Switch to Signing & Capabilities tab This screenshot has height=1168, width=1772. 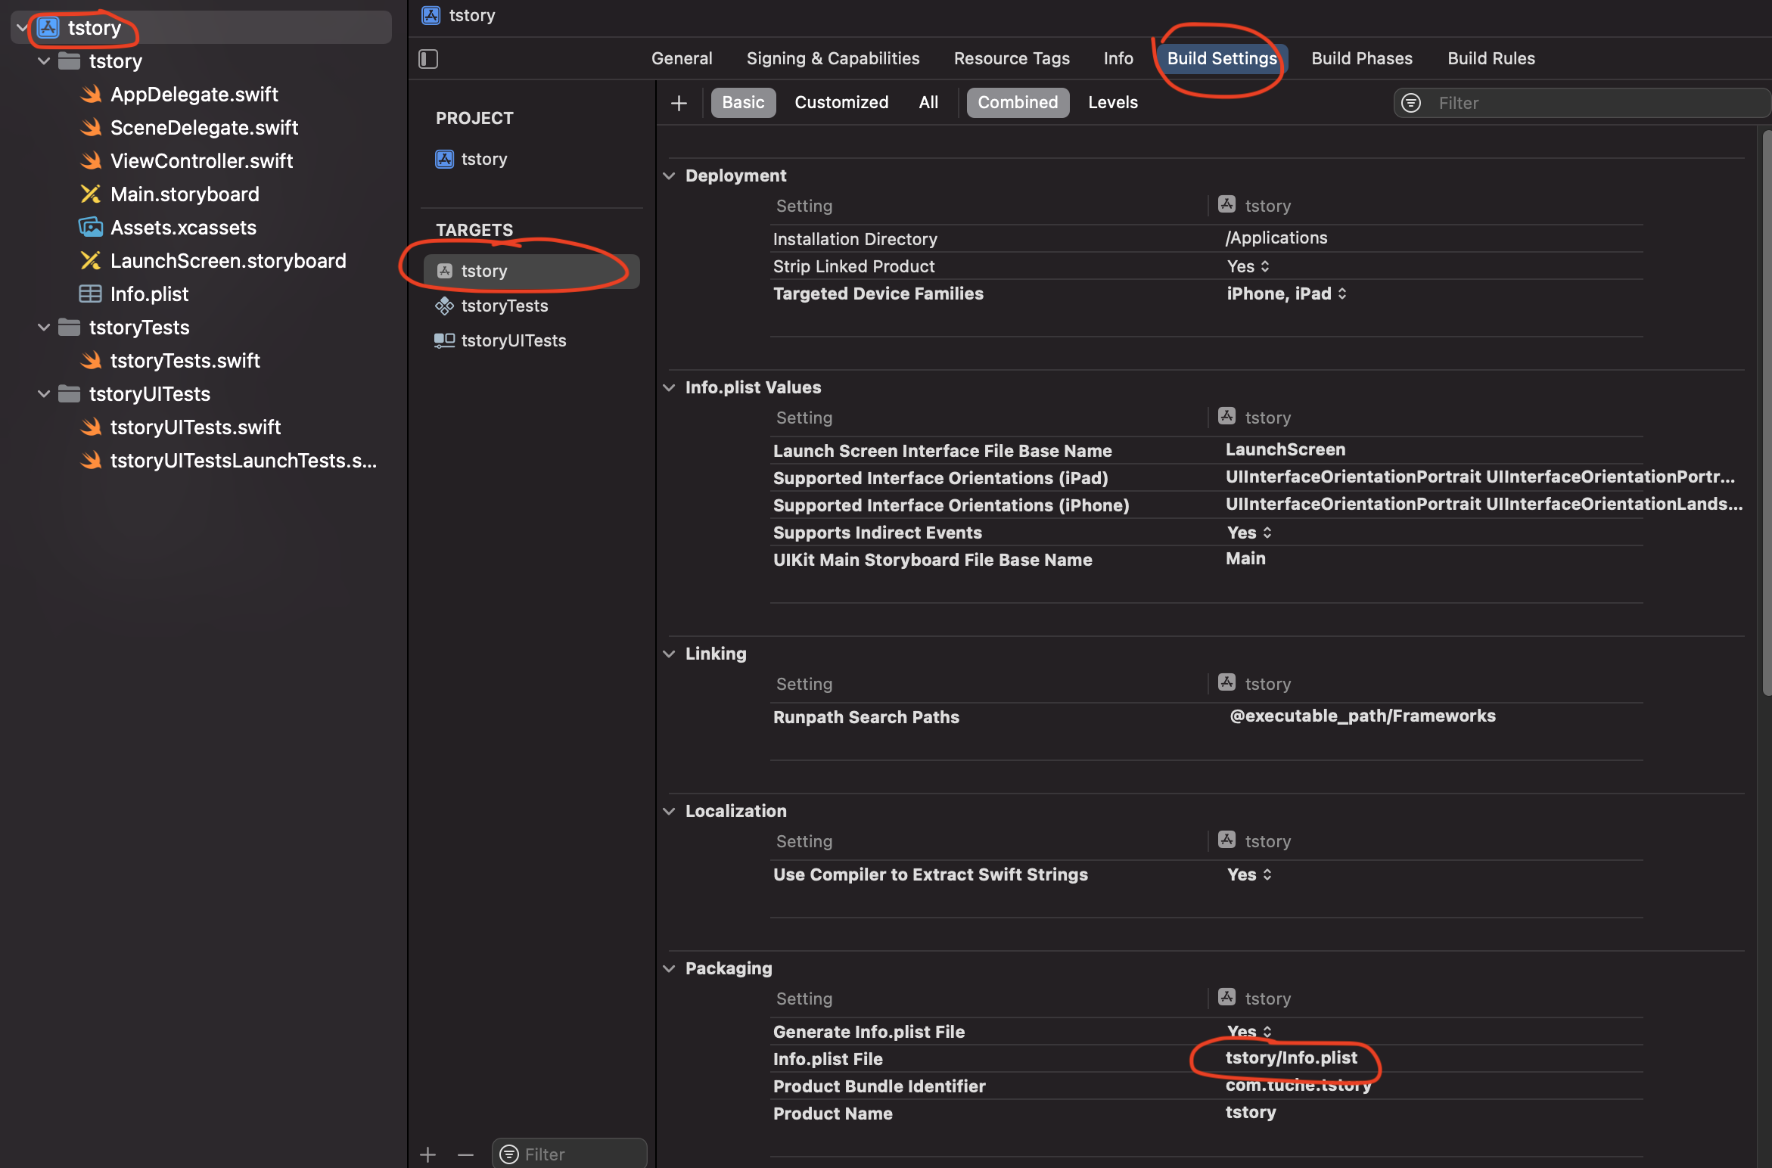pyautogui.click(x=832, y=59)
